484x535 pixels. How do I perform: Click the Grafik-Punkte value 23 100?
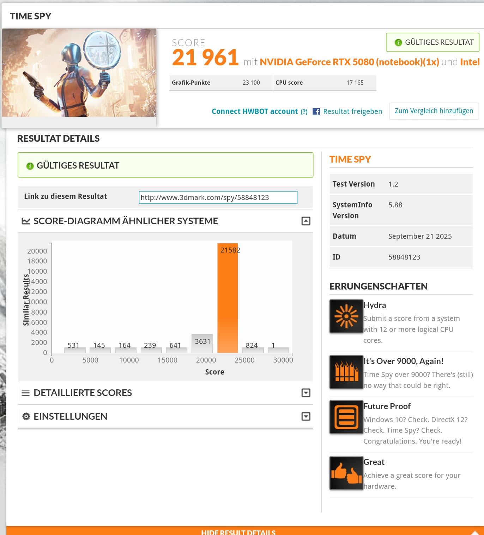tap(251, 83)
